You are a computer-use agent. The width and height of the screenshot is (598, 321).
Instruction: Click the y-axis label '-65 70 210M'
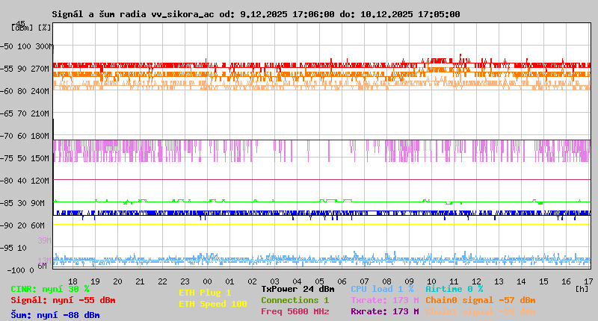pos(25,113)
